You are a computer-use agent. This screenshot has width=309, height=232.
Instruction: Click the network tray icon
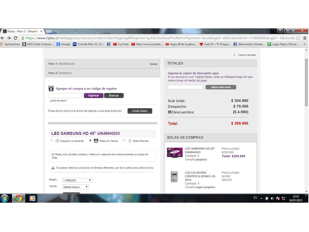[283, 198]
